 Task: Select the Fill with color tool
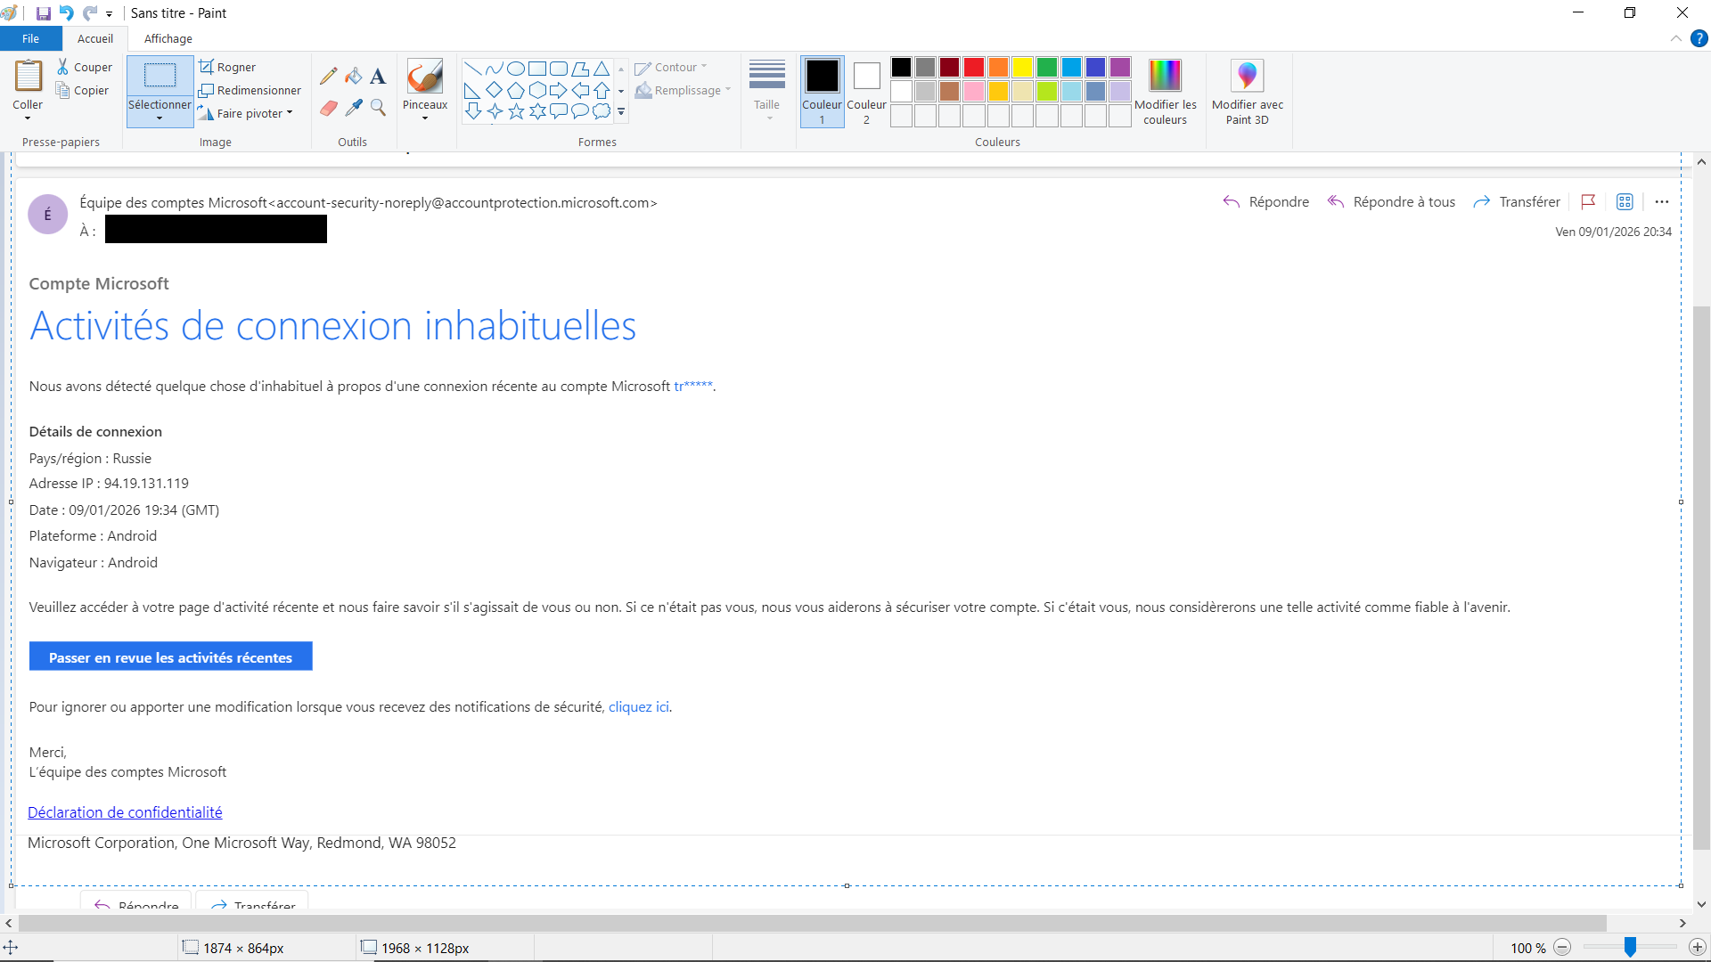[353, 75]
